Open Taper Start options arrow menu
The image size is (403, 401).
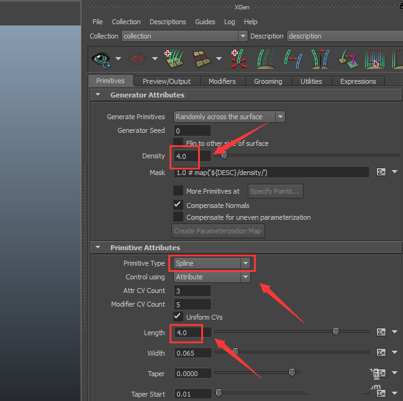tap(395, 393)
